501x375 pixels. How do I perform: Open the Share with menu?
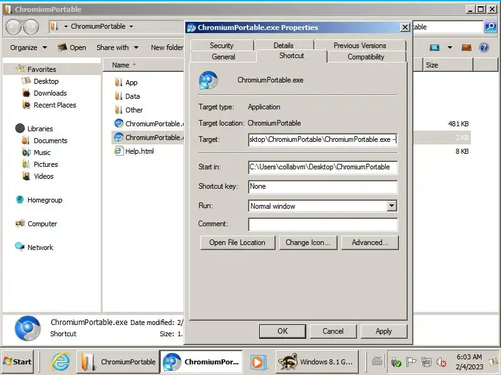pyautogui.click(x=117, y=47)
